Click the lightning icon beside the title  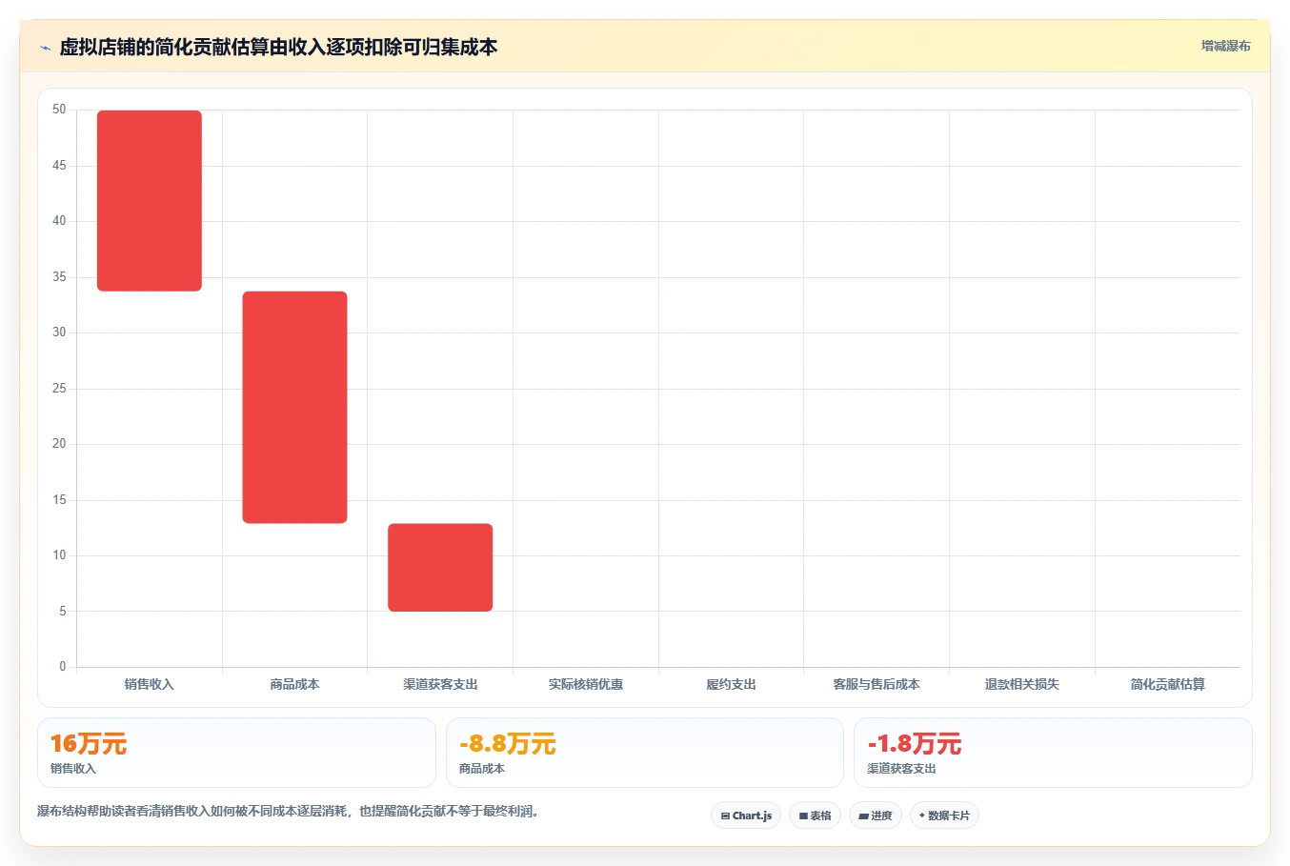(x=45, y=48)
